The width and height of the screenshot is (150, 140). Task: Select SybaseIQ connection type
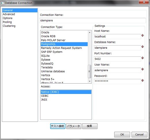click(64, 64)
